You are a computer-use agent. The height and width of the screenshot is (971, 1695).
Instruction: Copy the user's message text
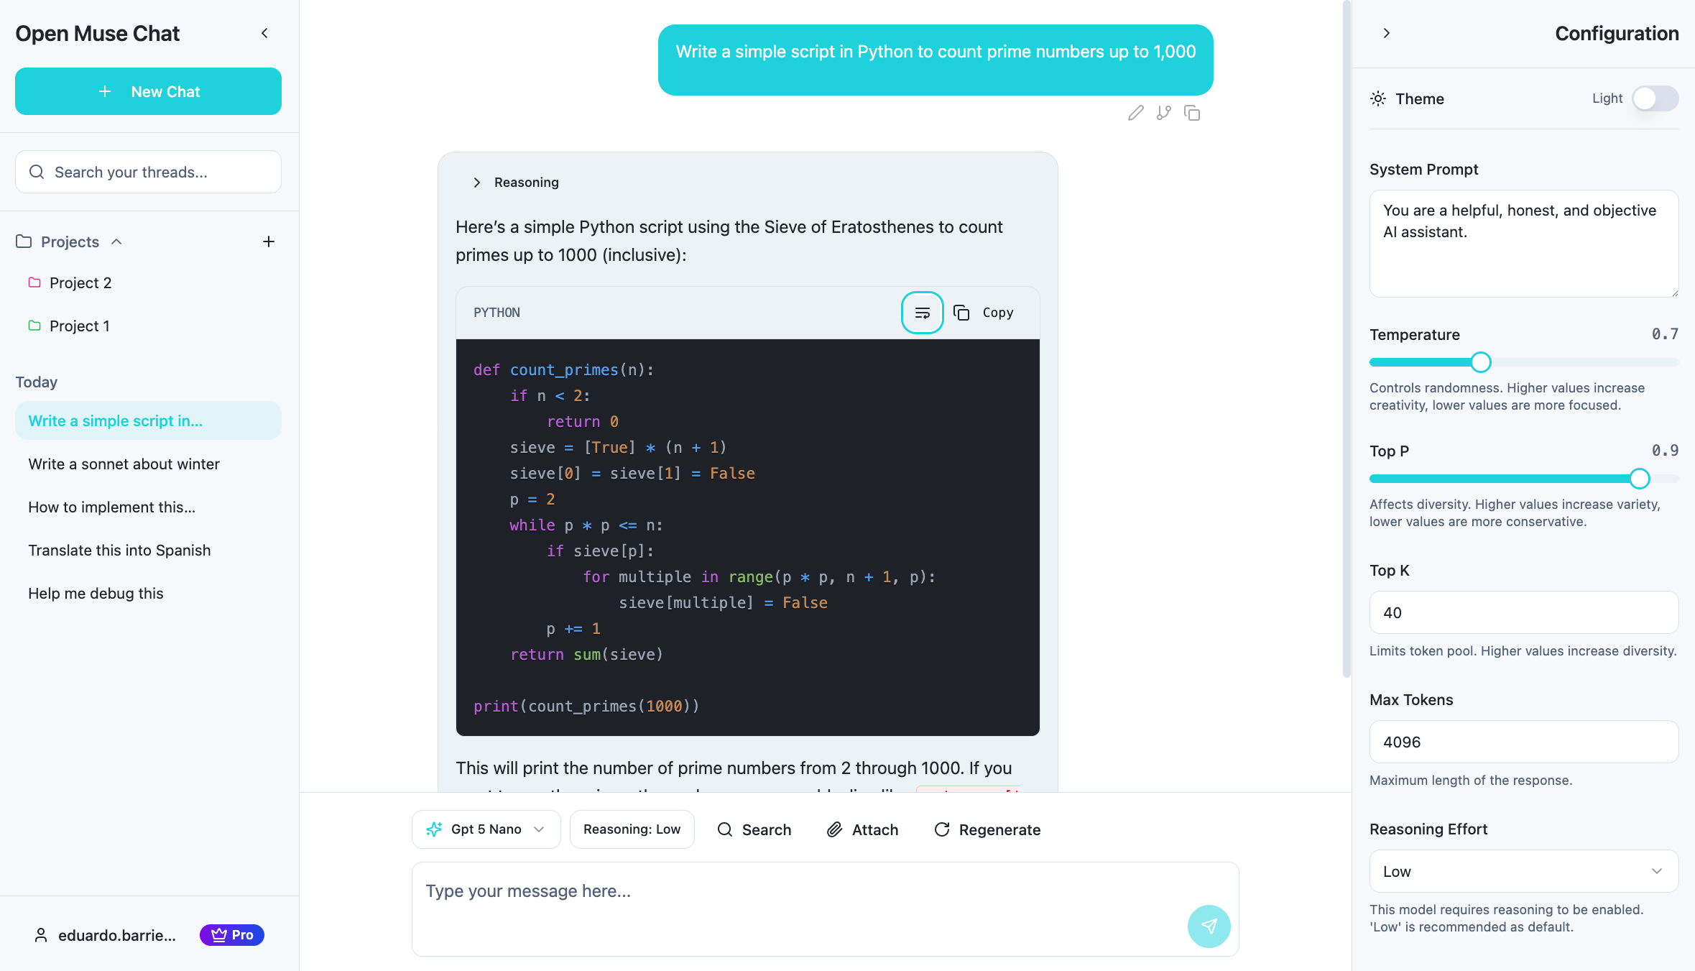[x=1193, y=114]
